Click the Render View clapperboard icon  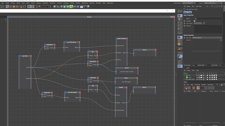pos(43,7)
